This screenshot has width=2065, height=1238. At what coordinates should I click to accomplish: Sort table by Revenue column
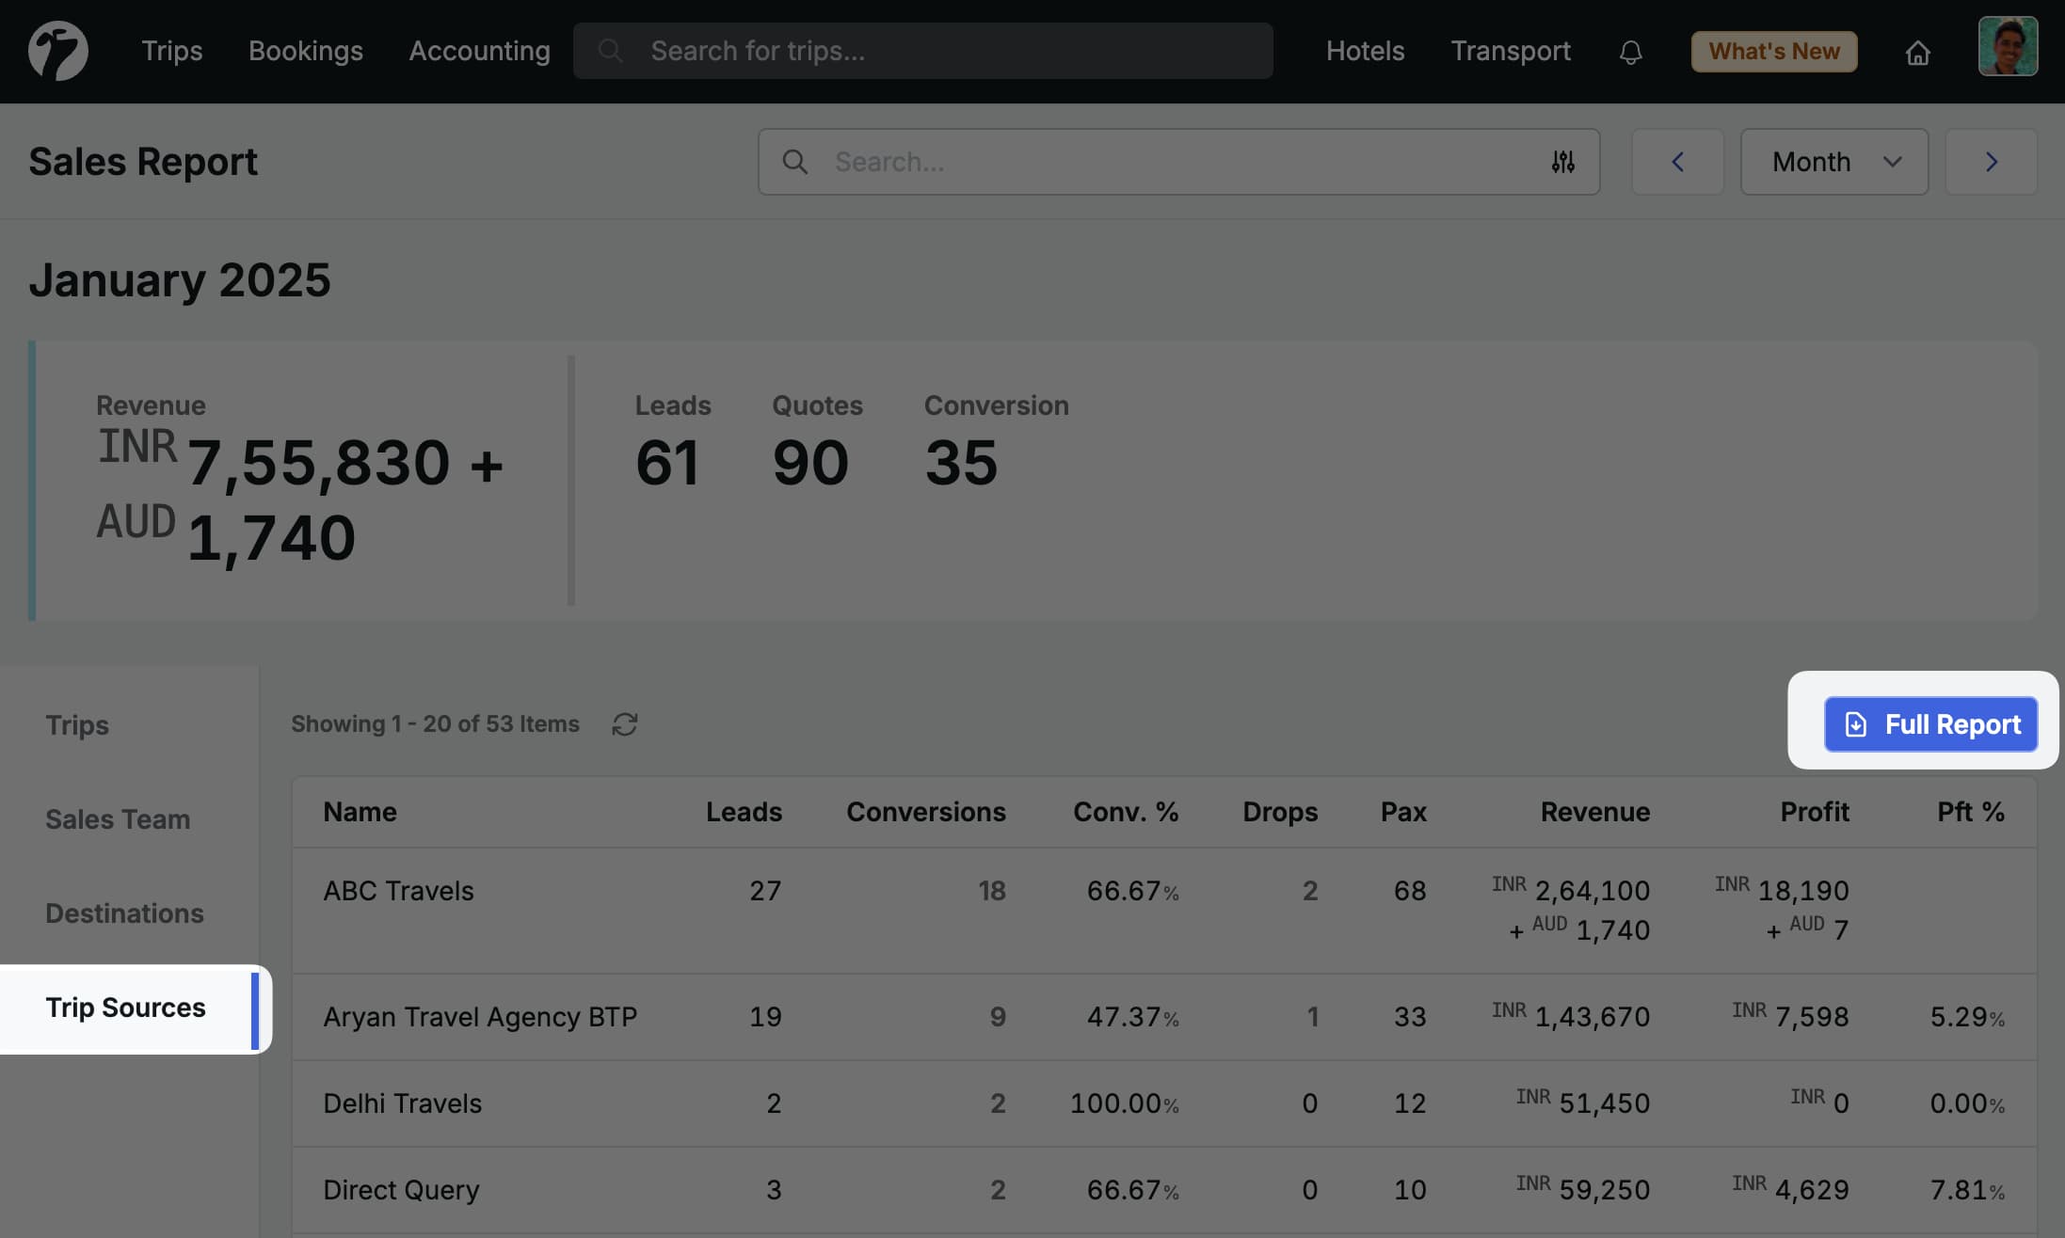point(1594,811)
